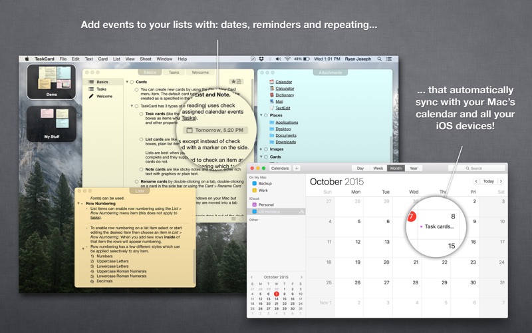Click the Today button in Calendar
Viewport: 532px width, 333px height.
pyautogui.click(x=488, y=181)
